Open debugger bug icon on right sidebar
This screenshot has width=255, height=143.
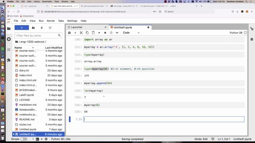click(x=252, y=39)
